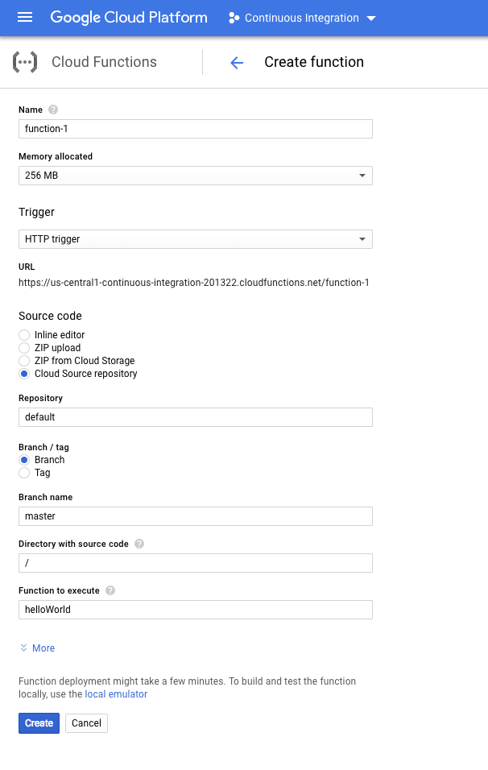
Task: Select ZIP from Cloud Storage option
Action: tap(24, 361)
